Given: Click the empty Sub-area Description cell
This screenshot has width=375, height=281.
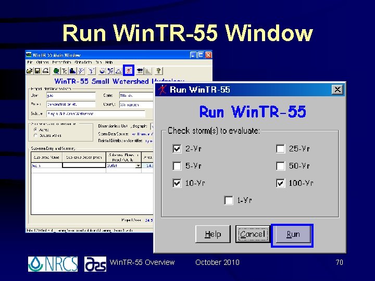Looking at the screenshot, I should [84, 165].
